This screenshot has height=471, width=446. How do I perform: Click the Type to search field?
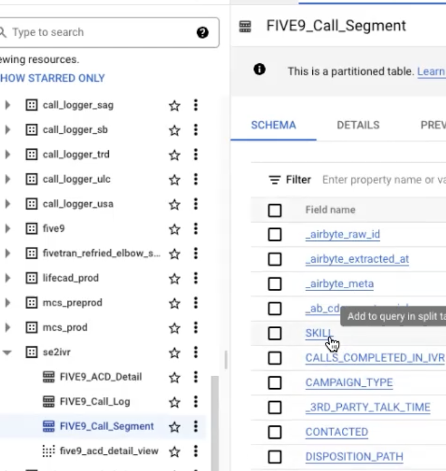click(x=101, y=33)
